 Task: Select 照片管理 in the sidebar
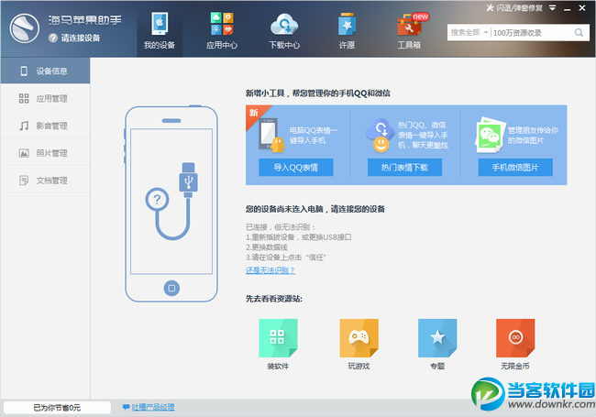[x=45, y=153]
